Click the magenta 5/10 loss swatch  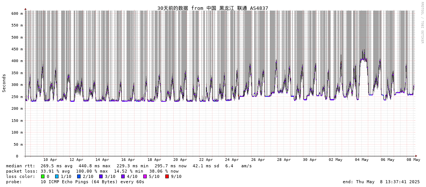tap(145, 176)
